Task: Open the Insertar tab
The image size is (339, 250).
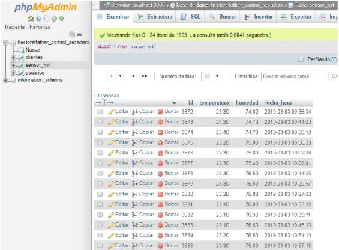Action: pos(259,17)
